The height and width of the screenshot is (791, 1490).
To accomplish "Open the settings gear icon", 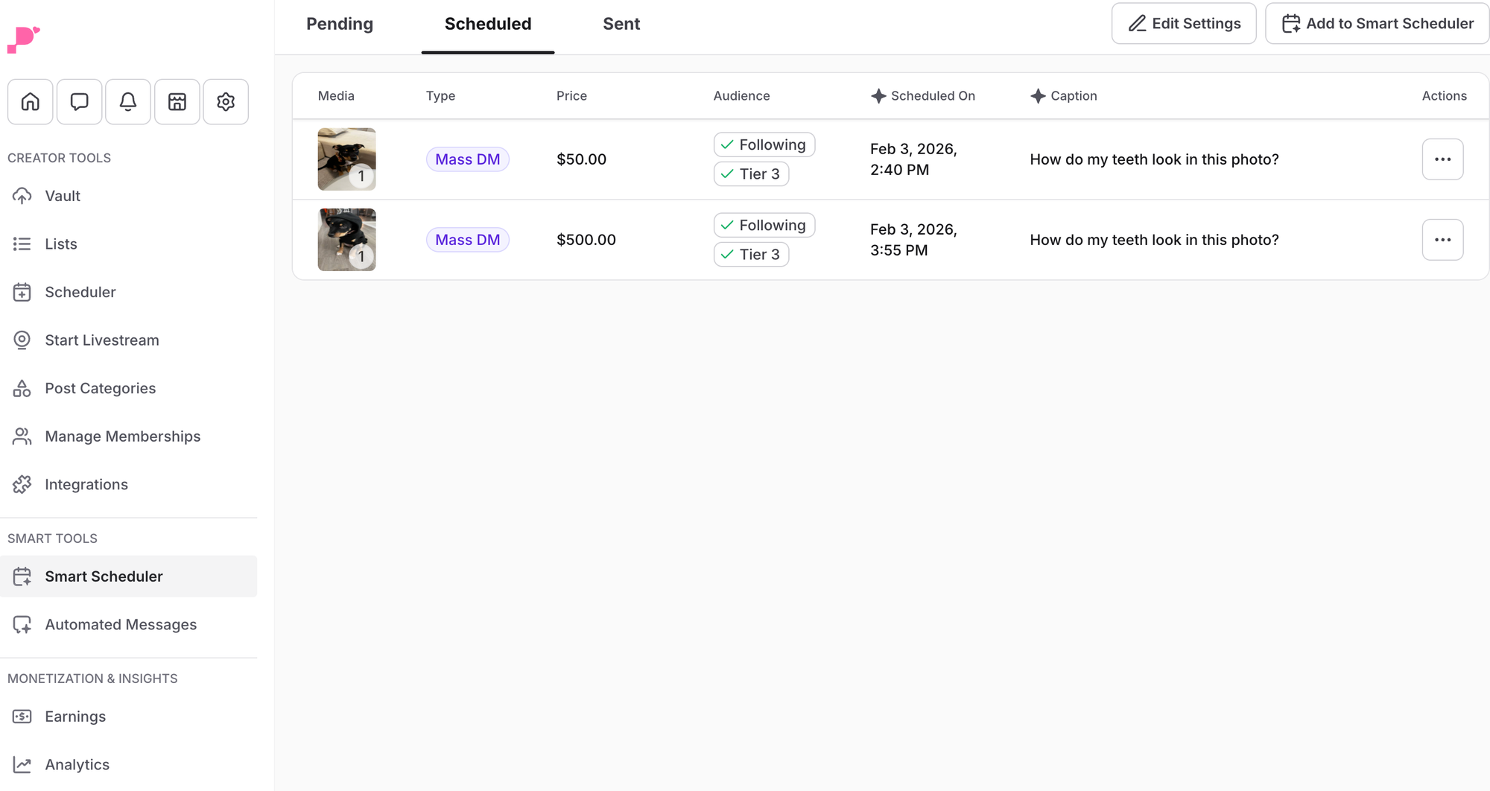I will (226, 101).
